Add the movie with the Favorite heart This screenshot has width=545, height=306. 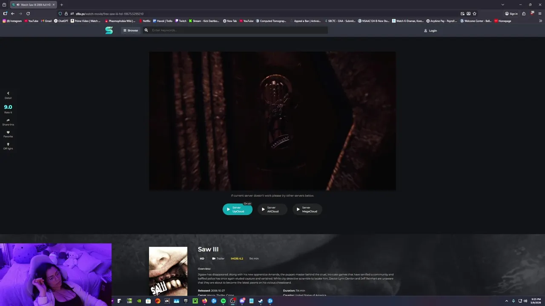pos(8,132)
